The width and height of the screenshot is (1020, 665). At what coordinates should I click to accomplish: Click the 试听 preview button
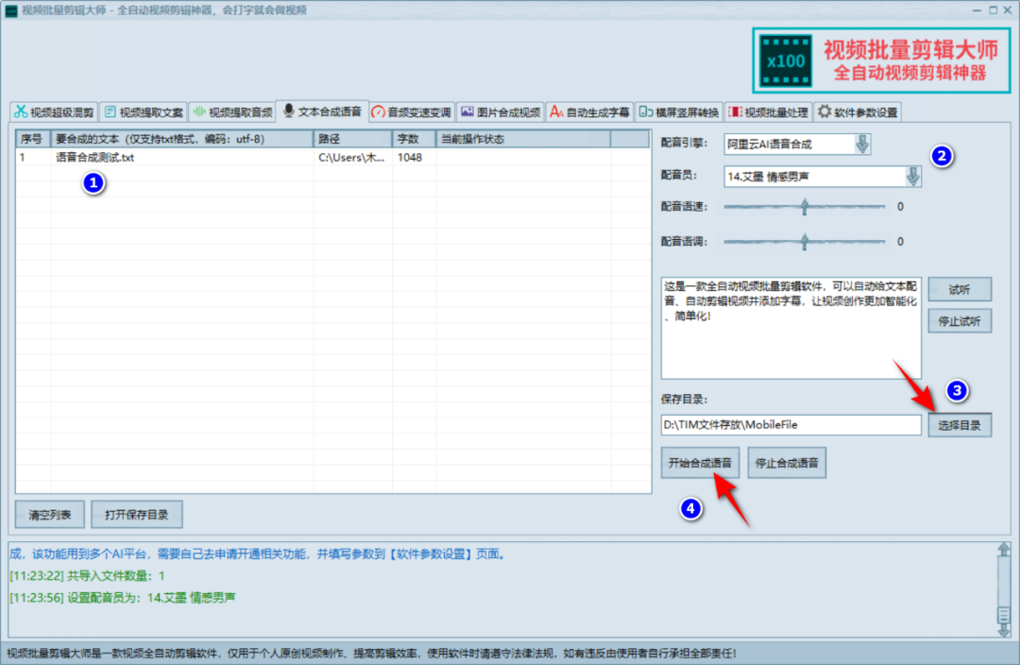click(x=960, y=290)
